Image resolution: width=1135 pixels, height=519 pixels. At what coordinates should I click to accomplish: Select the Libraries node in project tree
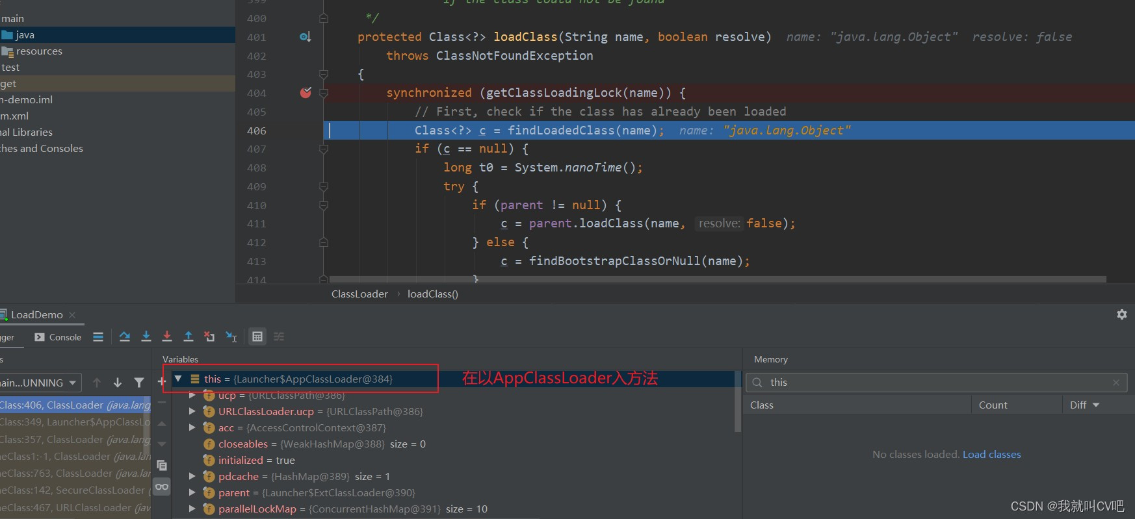coord(118,132)
